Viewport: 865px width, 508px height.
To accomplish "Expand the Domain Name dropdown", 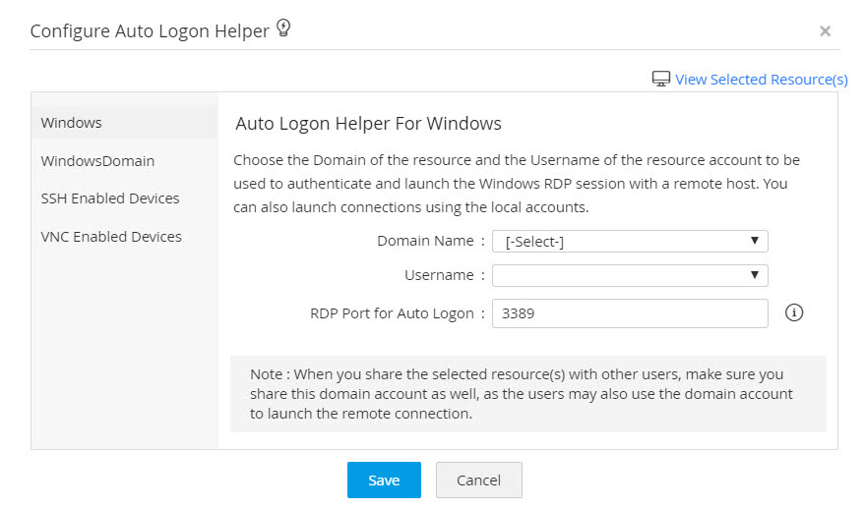I will pos(630,242).
